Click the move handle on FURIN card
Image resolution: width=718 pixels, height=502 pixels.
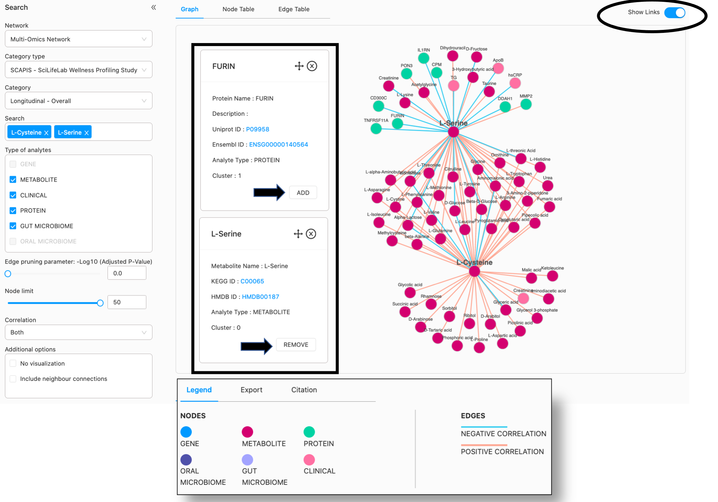(299, 66)
